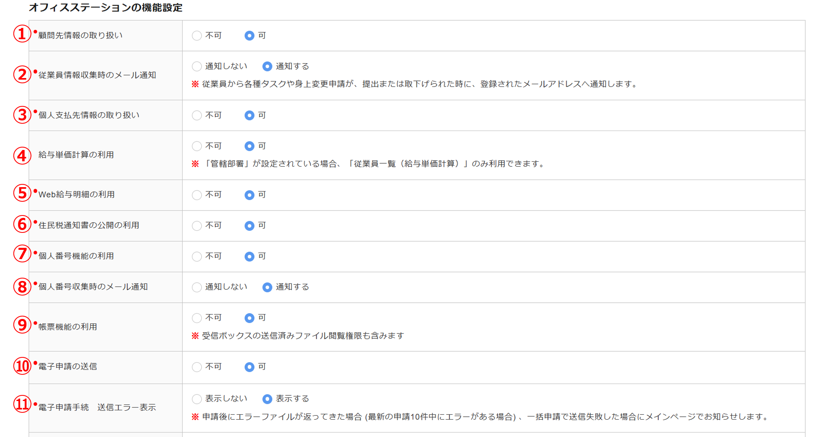Set 住民税通知書の公開の利用 to 不可
This screenshot has height=437, width=822.
(x=197, y=226)
